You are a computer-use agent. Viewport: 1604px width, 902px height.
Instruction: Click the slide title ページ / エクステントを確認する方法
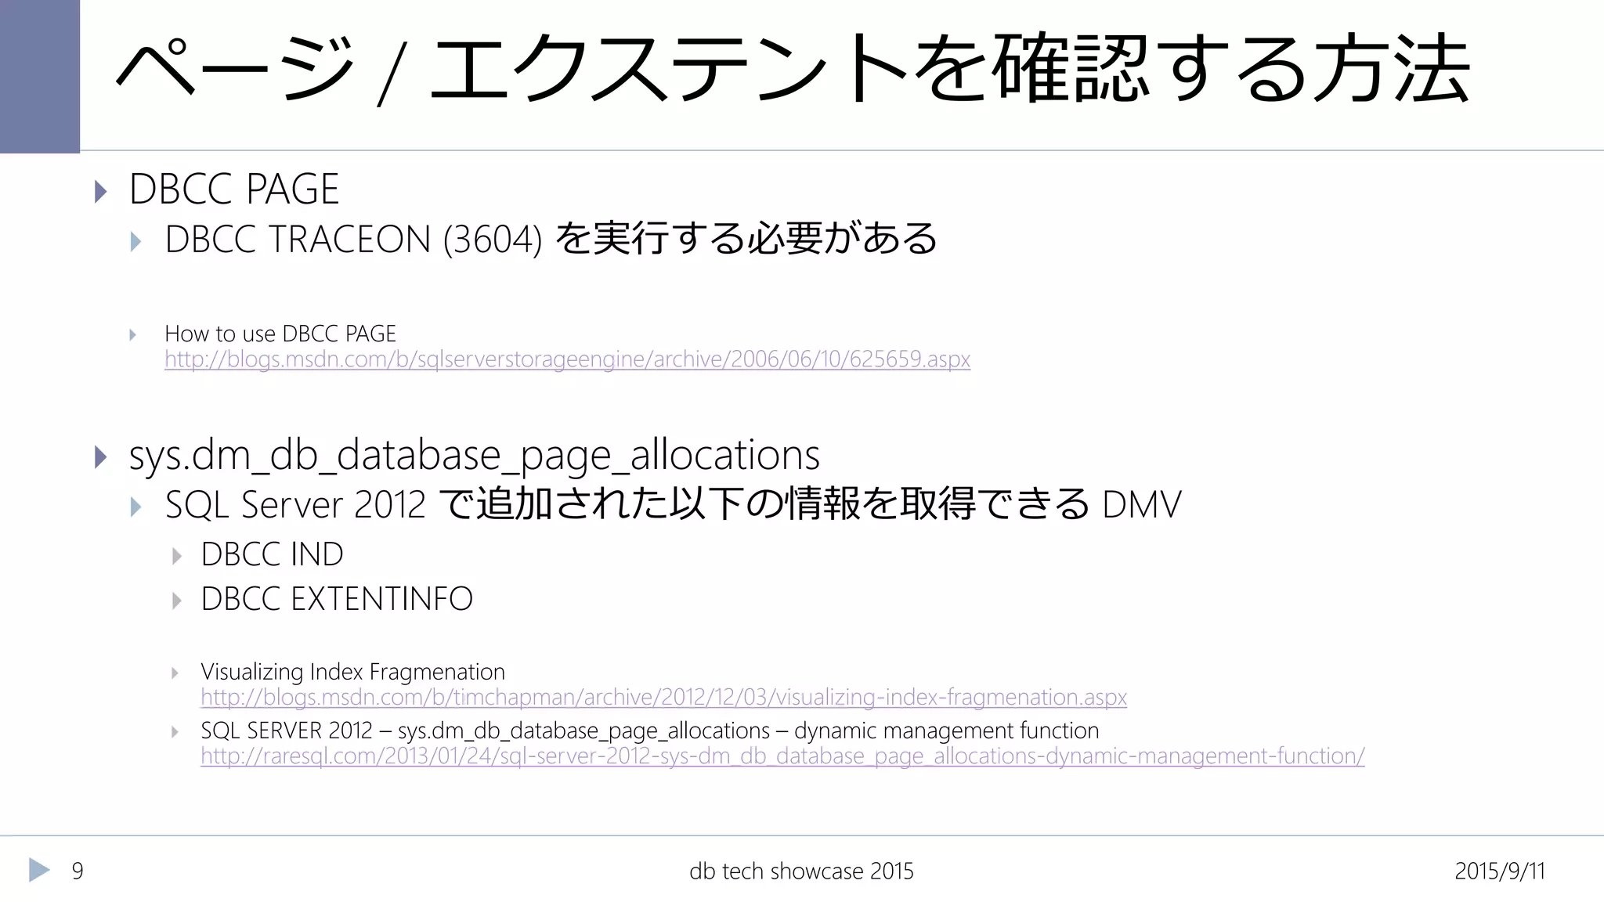(793, 69)
